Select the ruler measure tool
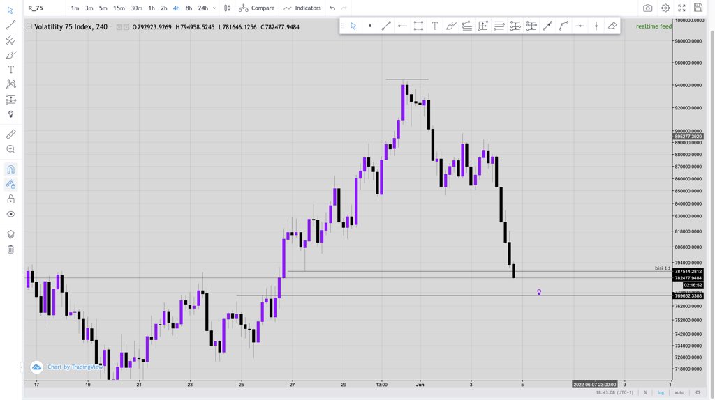The width and height of the screenshot is (715, 400). click(x=10, y=134)
